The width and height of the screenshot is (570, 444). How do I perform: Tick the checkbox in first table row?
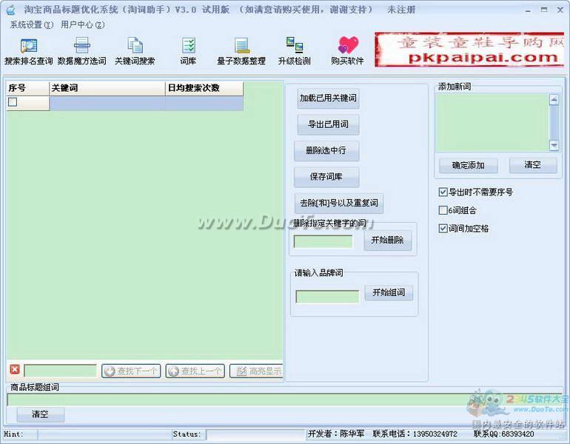[x=13, y=103]
